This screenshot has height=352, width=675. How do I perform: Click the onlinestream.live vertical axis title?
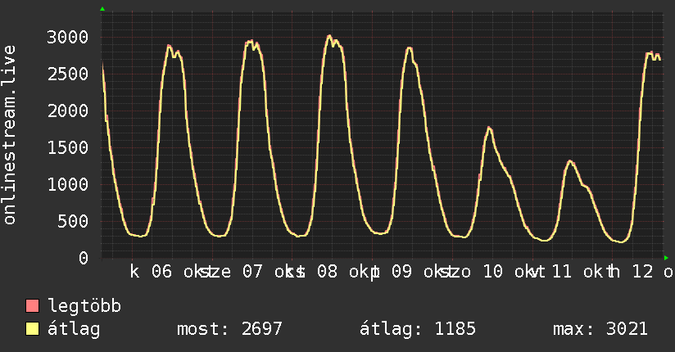[9, 135]
